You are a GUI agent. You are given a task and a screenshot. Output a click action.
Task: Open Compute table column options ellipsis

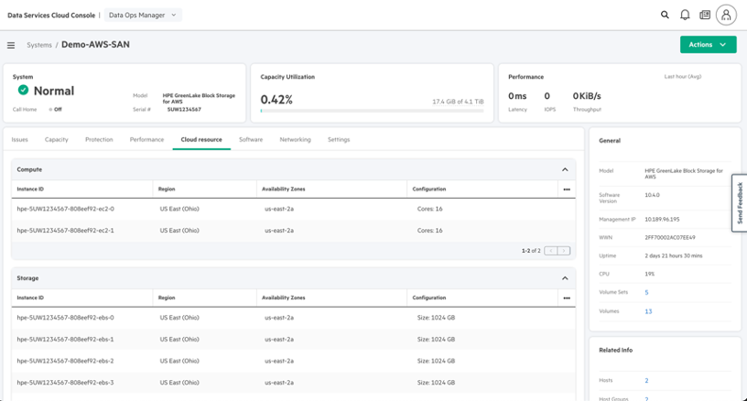pos(567,190)
